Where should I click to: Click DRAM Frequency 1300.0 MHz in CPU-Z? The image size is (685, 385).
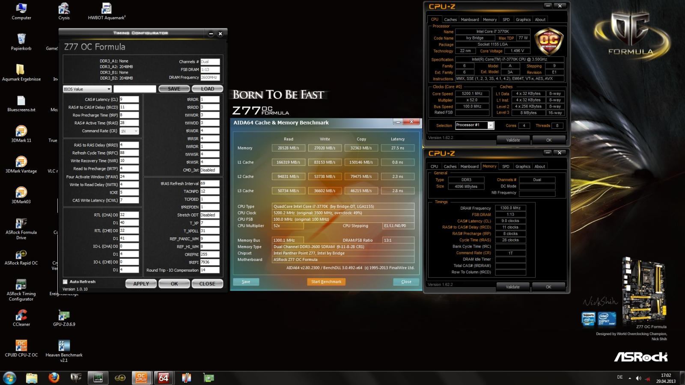click(510, 208)
